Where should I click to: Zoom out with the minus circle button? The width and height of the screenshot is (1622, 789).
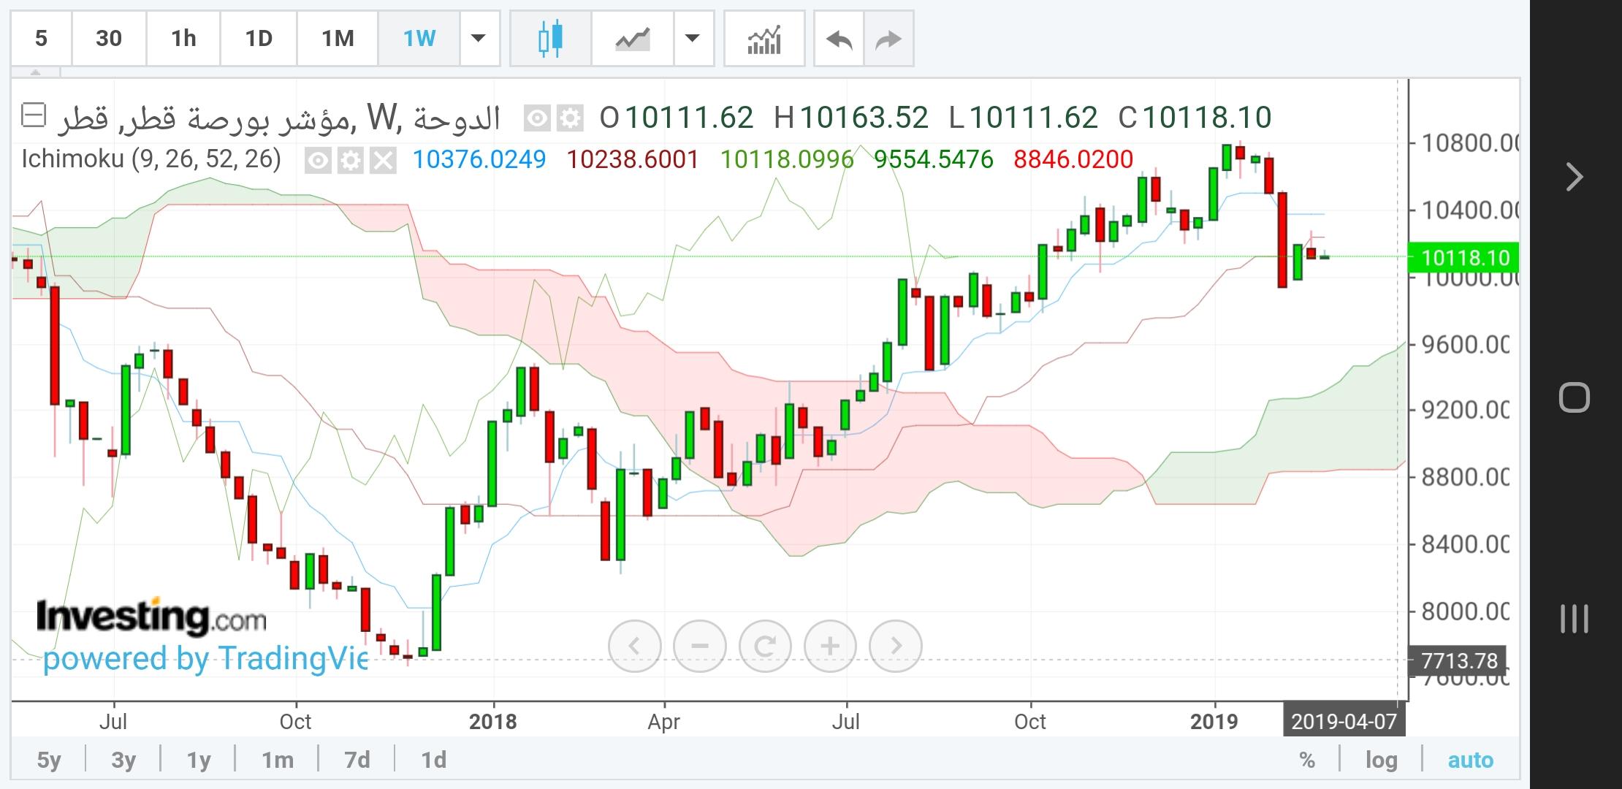tap(700, 646)
